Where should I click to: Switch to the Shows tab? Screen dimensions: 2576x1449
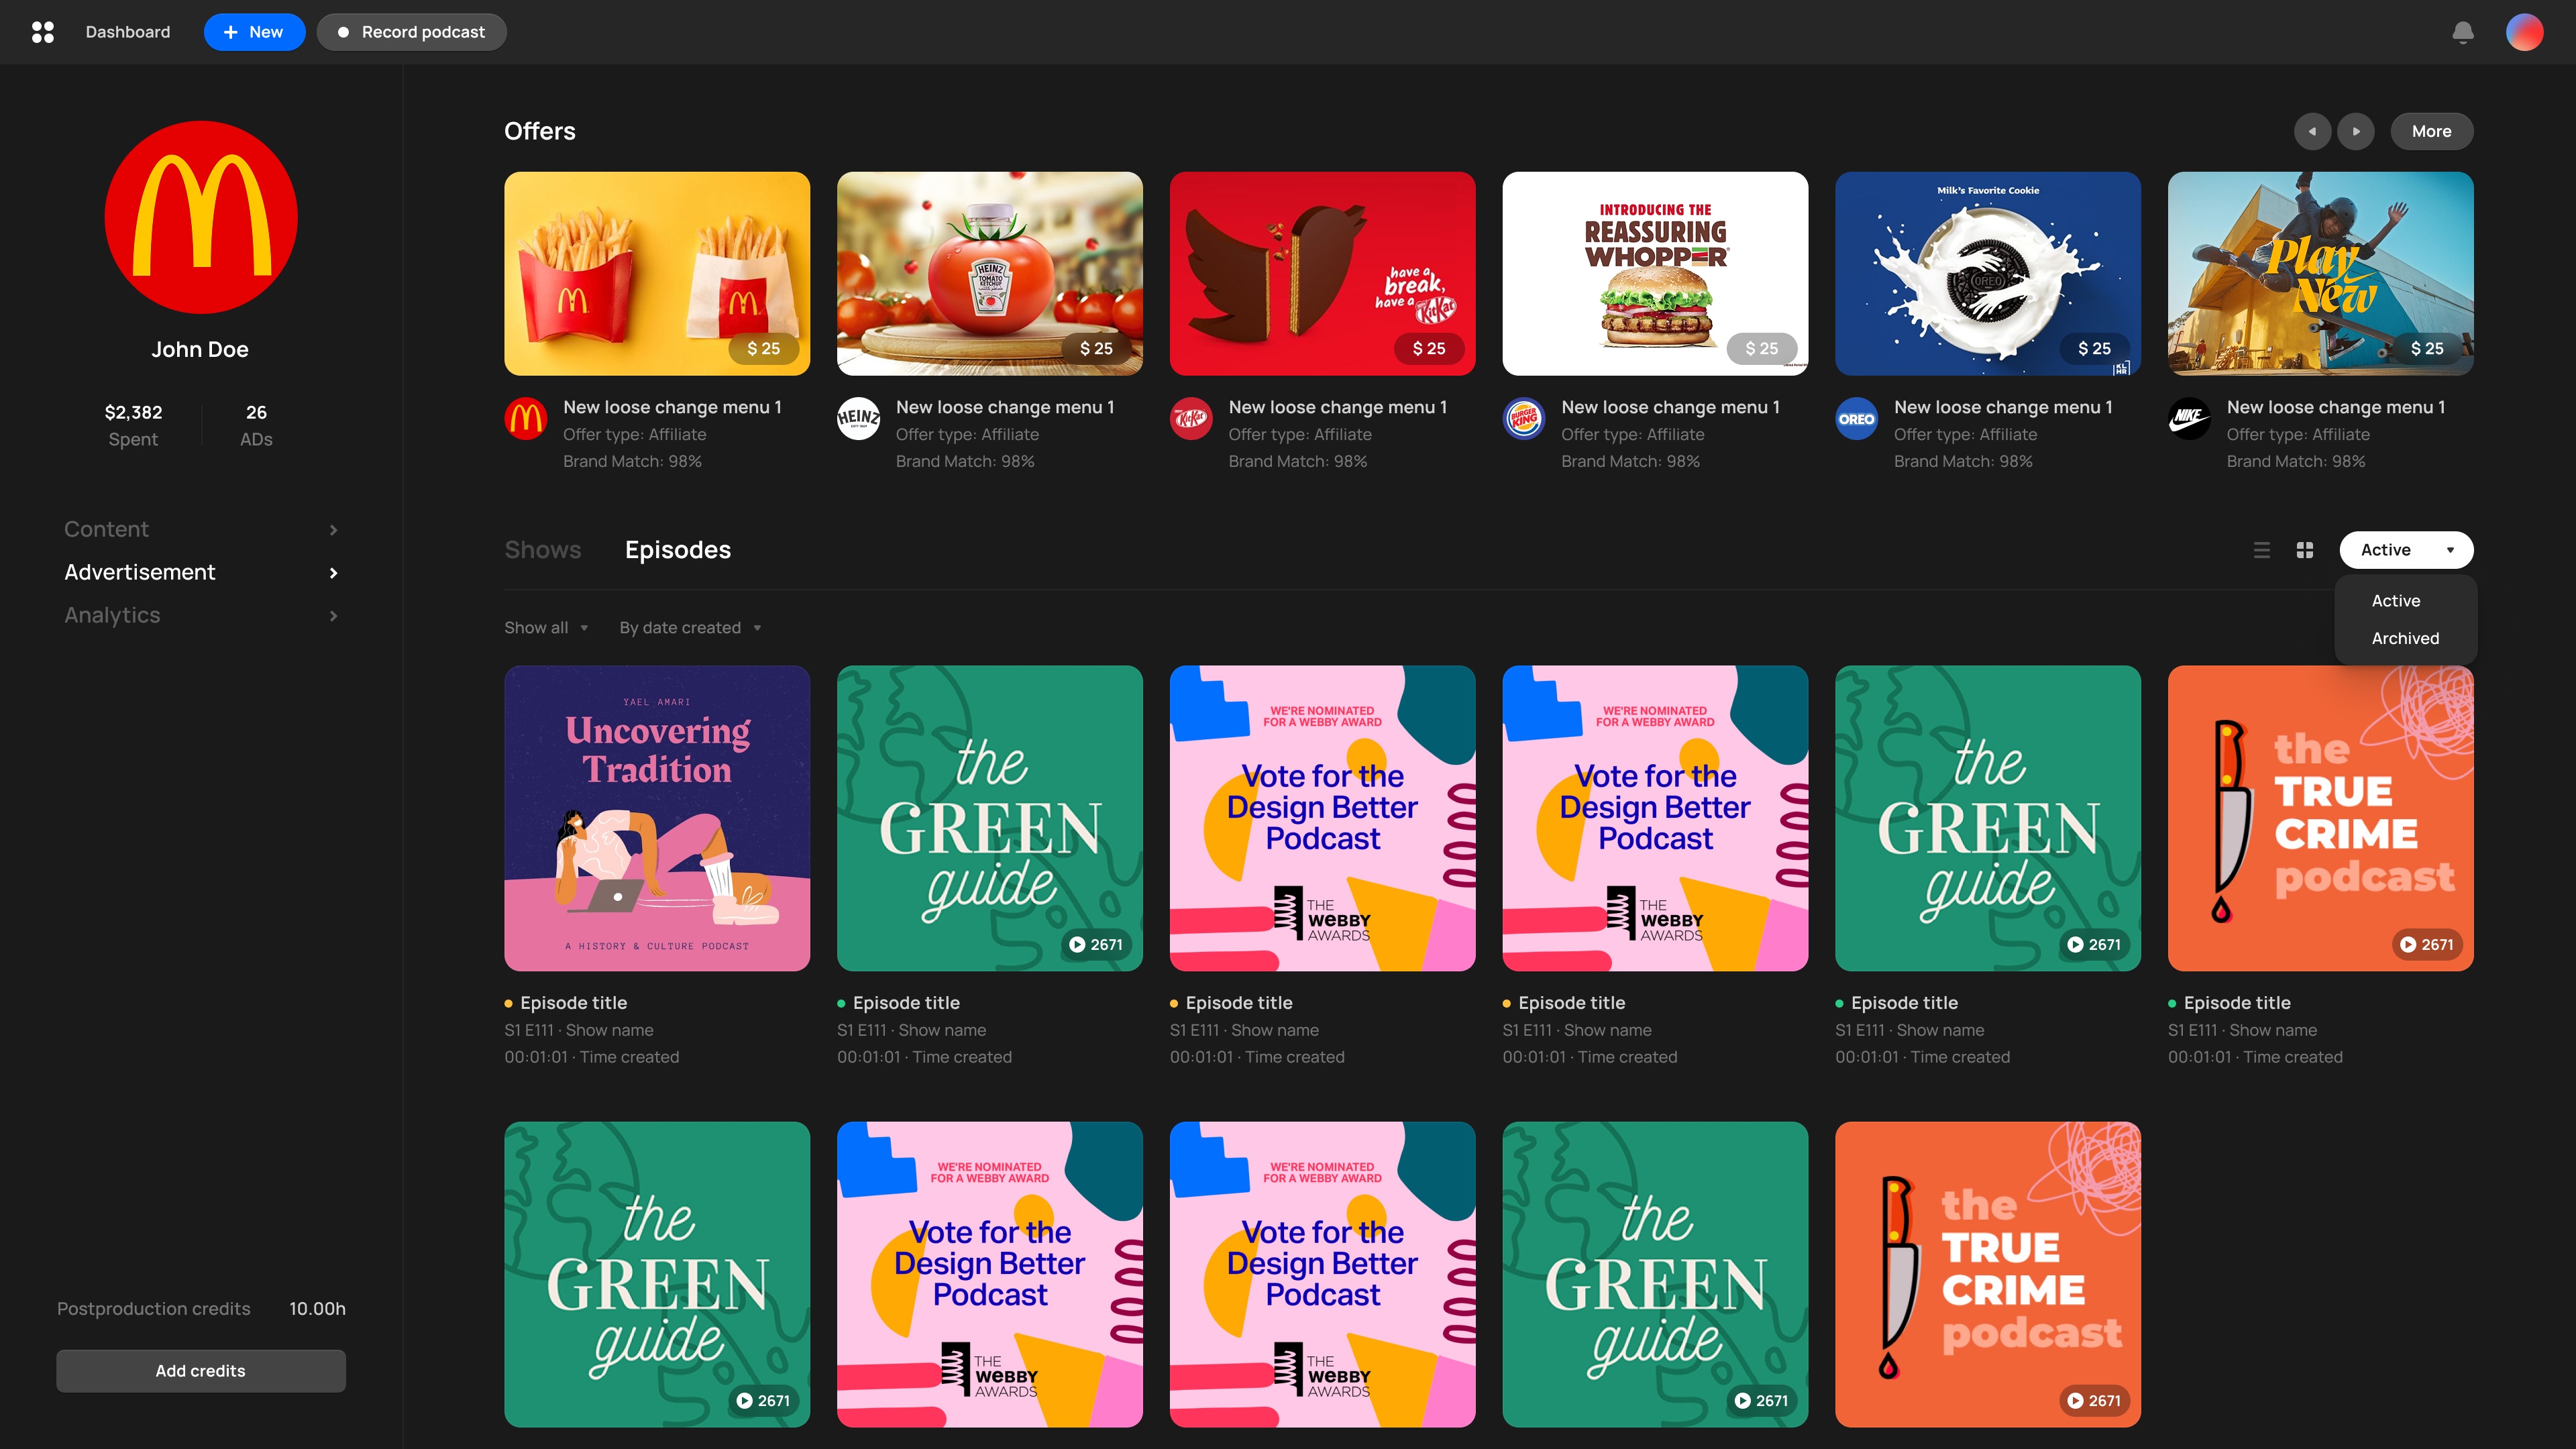click(x=542, y=550)
